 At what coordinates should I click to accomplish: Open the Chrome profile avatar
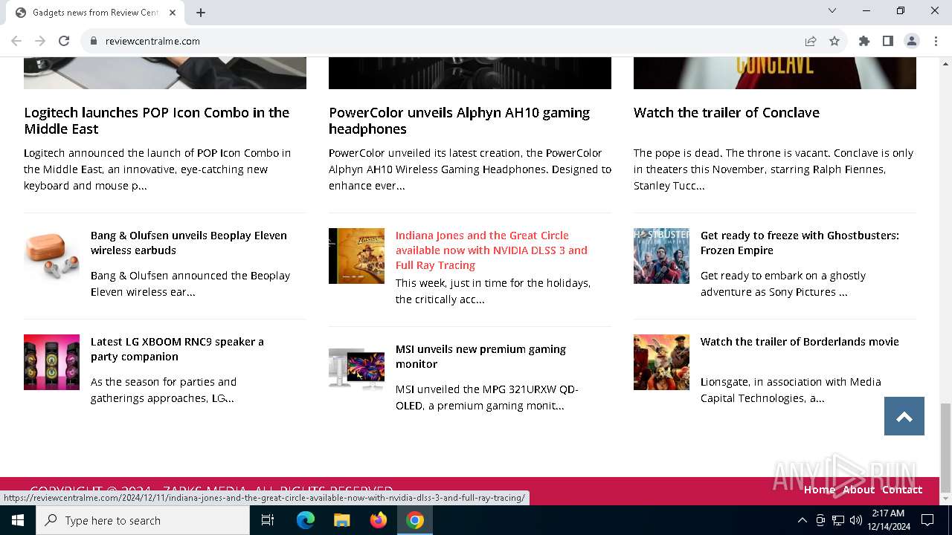tap(912, 41)
